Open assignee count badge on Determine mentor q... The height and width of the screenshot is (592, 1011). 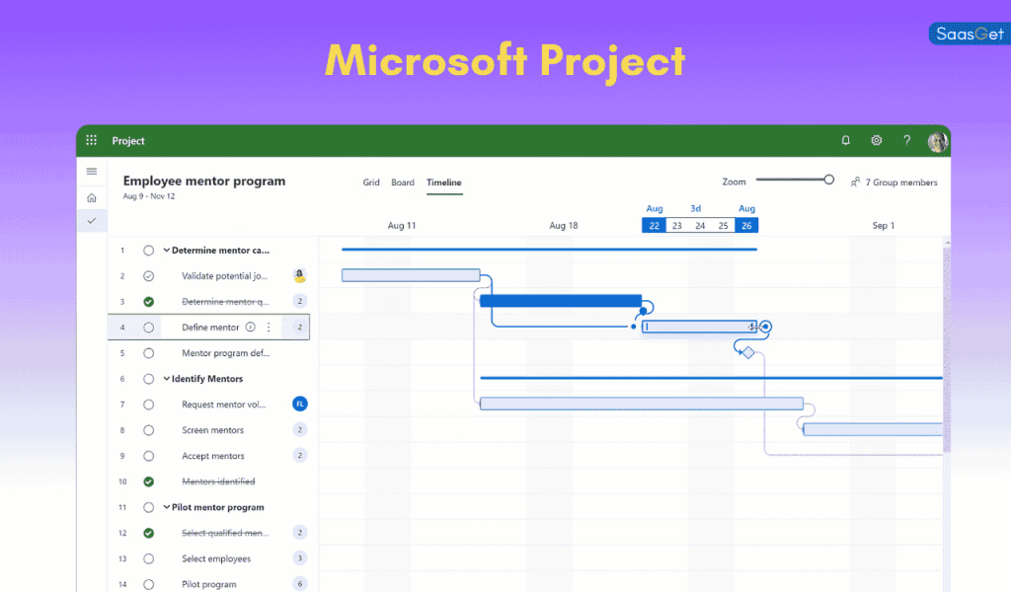click(x=300, y=301)
